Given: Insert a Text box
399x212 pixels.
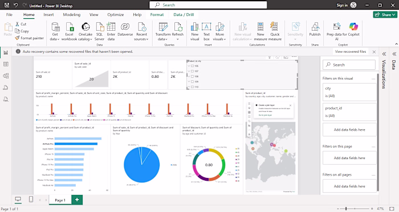Looking at the screenshot, I should [x=206, y=31].
